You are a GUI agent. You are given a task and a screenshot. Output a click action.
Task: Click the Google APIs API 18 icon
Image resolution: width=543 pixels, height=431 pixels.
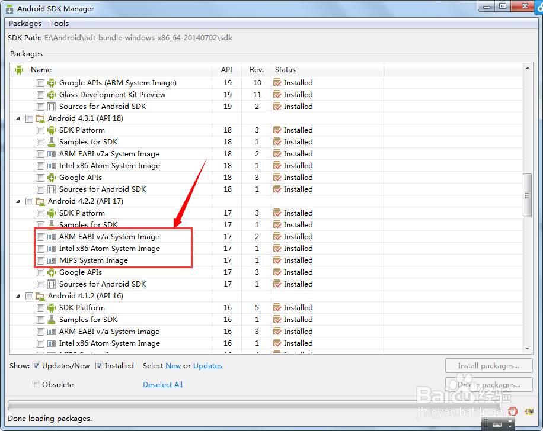[x=52, y=178]
